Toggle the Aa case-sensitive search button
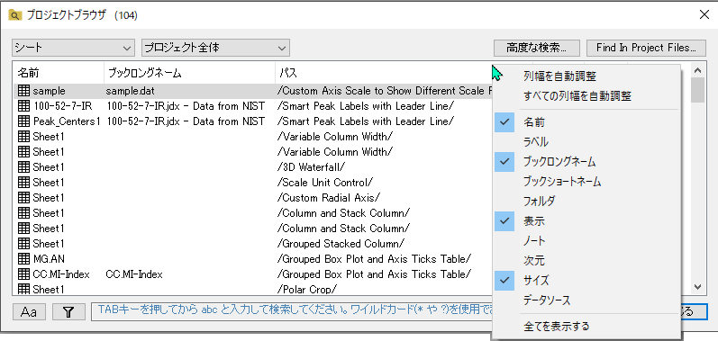Screen dimensions: 718x341 click(x=29, y=312)
